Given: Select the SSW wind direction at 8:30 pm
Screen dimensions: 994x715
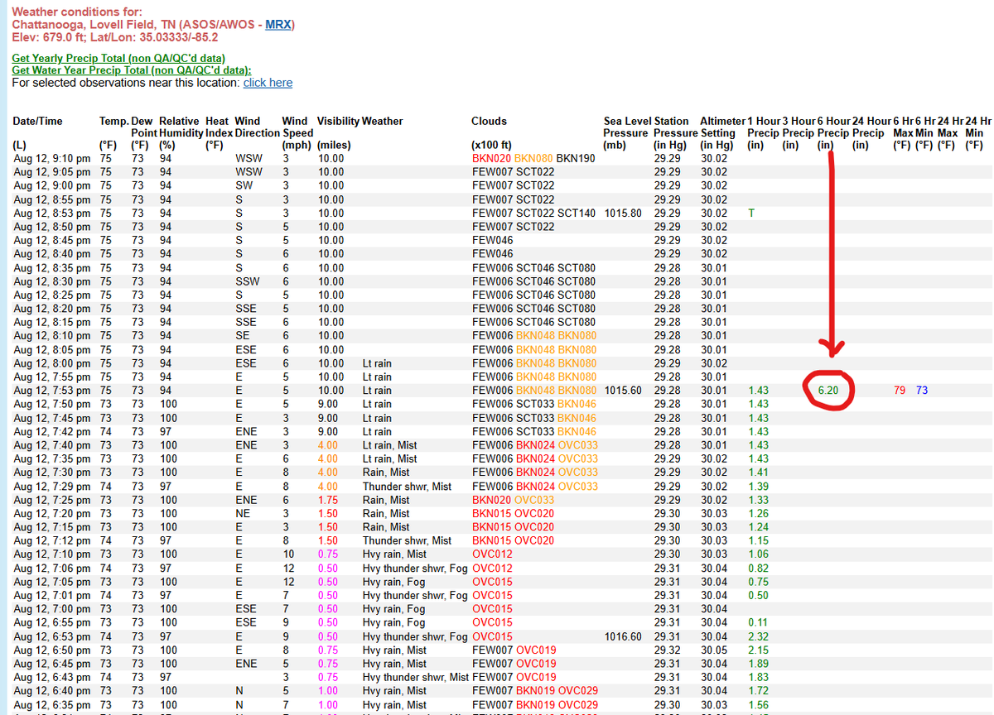Looking at the screenshot, I should [247, 281].
